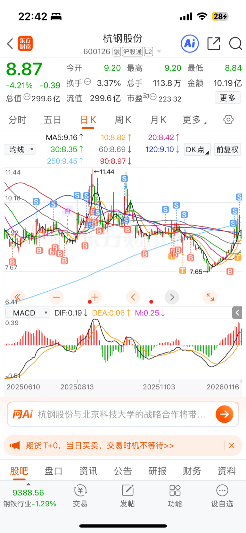Tap 设自选 add to watchlist icon

222,496
